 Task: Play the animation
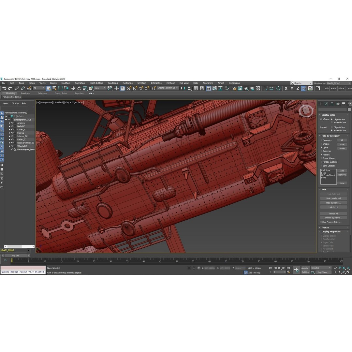pos(280,268)
